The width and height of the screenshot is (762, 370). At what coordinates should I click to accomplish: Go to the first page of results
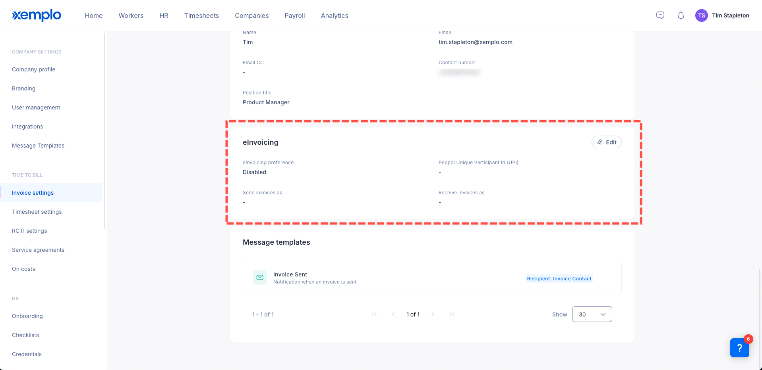click(374, 314)
